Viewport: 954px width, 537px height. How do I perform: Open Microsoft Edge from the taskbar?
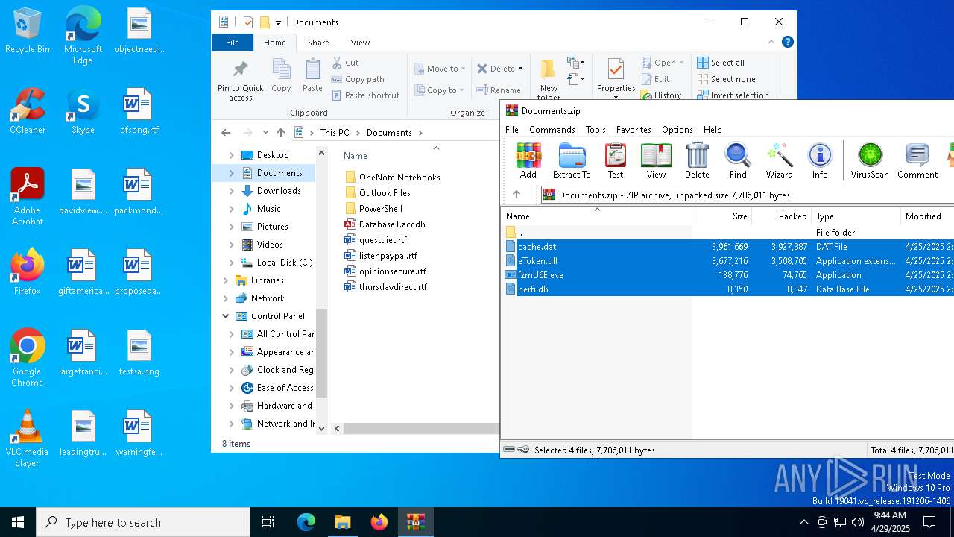[306, 522]
